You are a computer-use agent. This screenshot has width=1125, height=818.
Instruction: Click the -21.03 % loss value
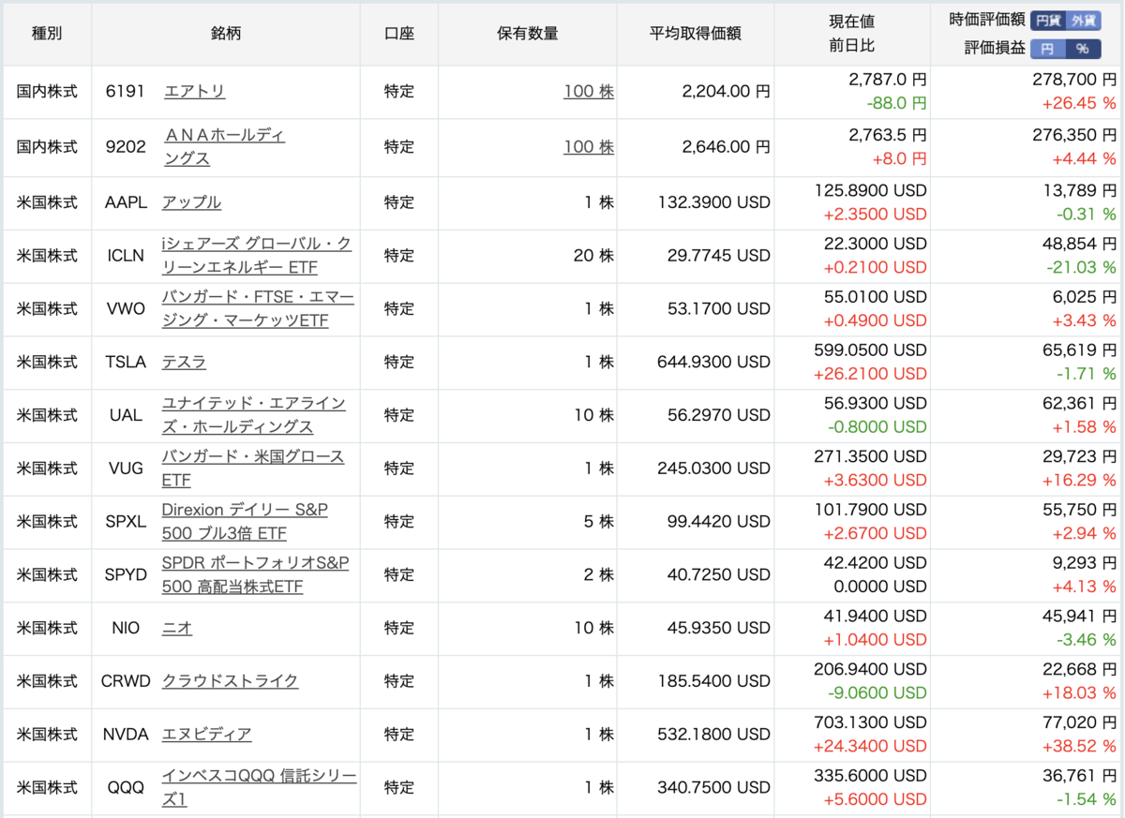pyautogui.click(x=1081, y=267)
